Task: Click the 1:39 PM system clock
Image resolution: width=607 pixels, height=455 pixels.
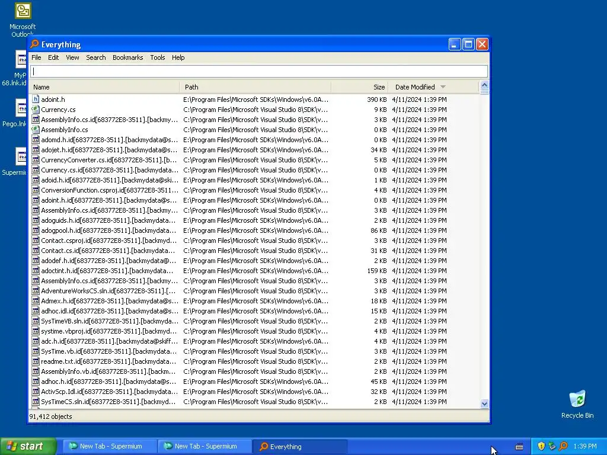Action: click(x=585, y=446)
